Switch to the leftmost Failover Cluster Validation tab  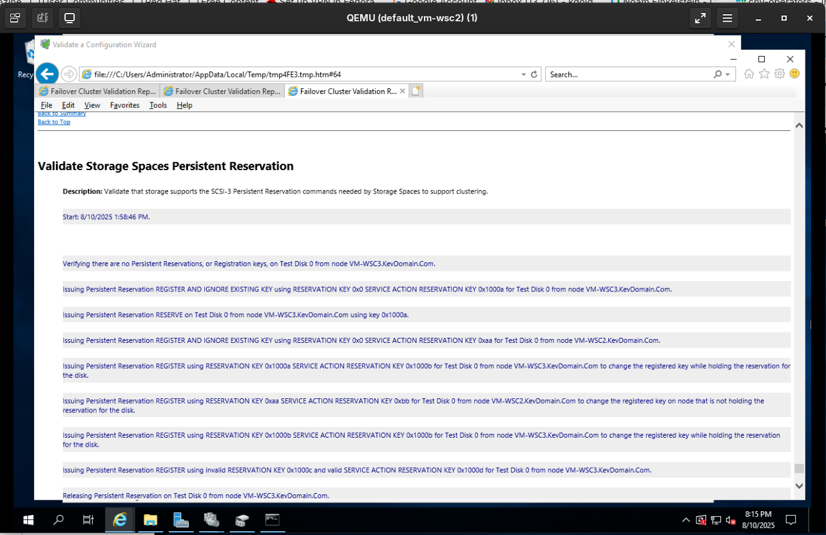point(98,91)
